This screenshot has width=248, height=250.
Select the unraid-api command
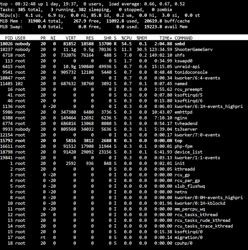click(187, 67)
